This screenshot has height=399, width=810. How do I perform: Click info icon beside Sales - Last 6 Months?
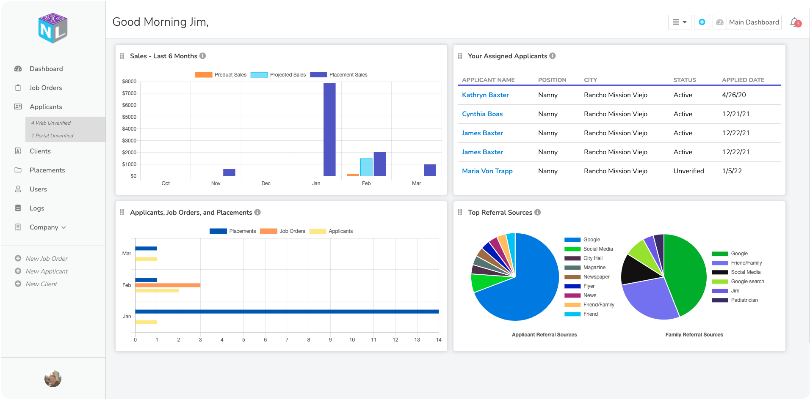click(x=203, y=56)
